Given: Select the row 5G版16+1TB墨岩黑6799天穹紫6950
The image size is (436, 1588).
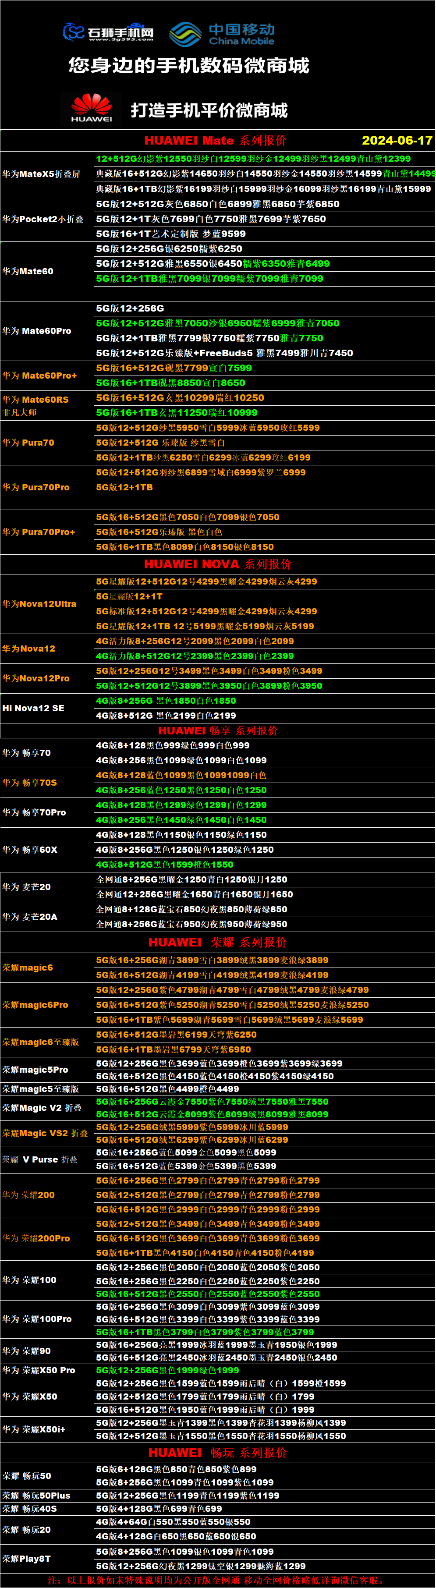Looking at the screenshot, I should click(x=265, y=1049).
